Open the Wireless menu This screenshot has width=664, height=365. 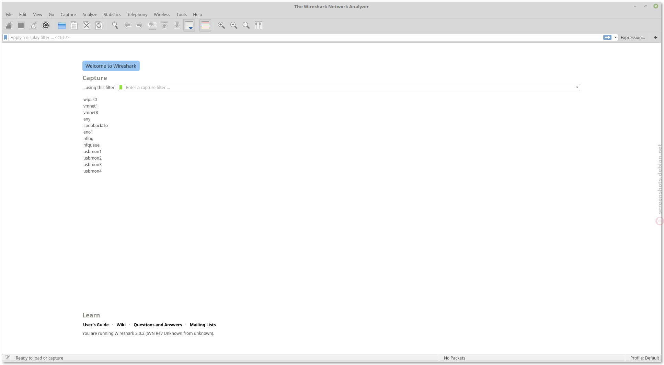point(162,14)
